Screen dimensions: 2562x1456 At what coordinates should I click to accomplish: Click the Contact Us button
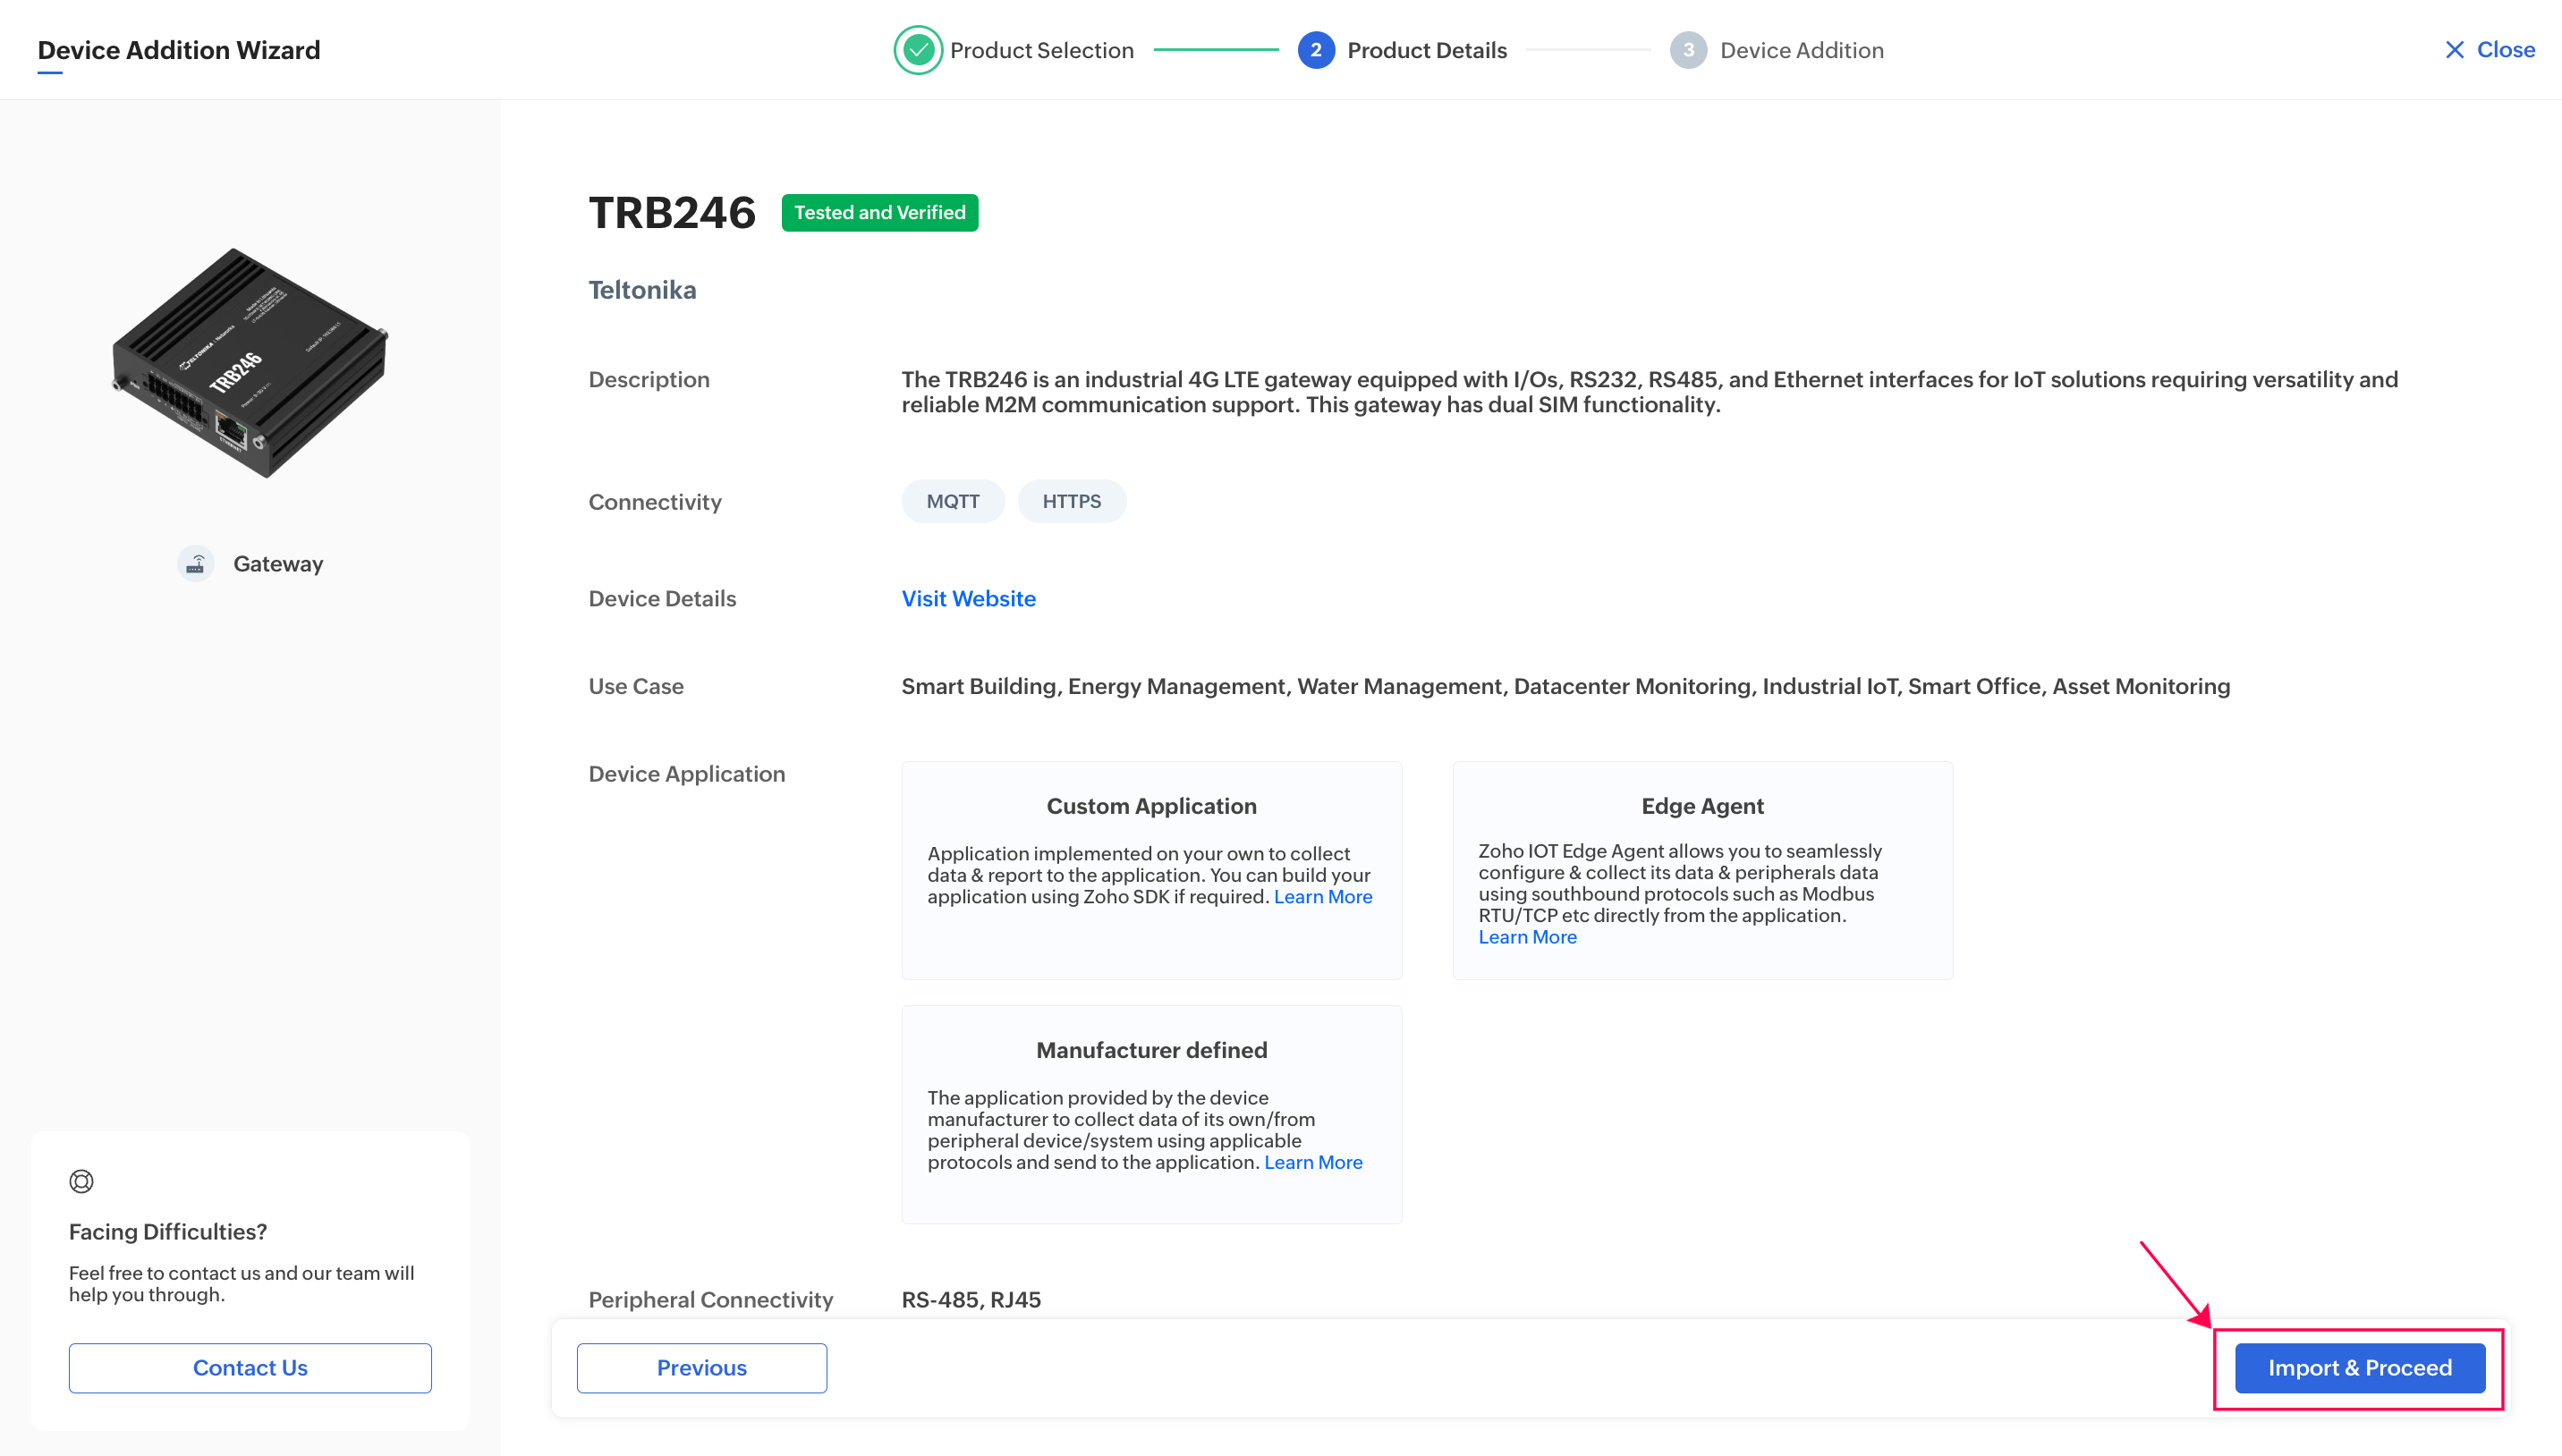coord(250,1367)
